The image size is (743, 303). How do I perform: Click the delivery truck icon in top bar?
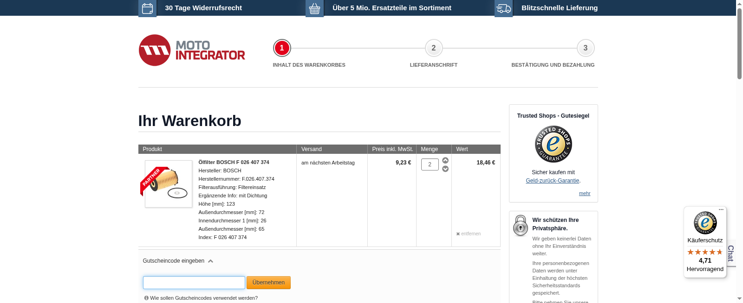[503, 8]
